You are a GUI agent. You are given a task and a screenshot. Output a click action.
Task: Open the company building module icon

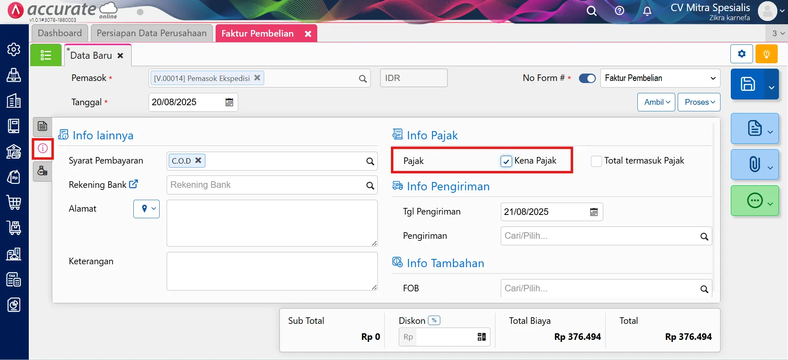click(x=14, y=101)
